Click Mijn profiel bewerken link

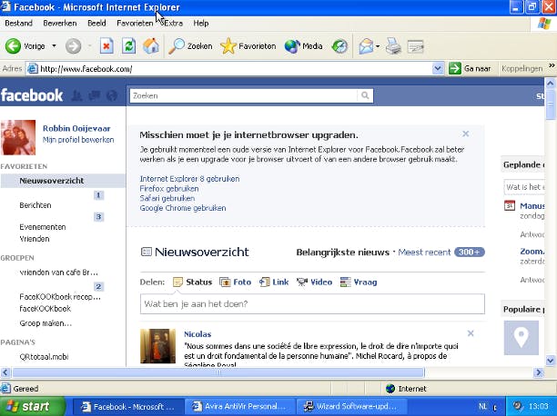pos(78,140)
